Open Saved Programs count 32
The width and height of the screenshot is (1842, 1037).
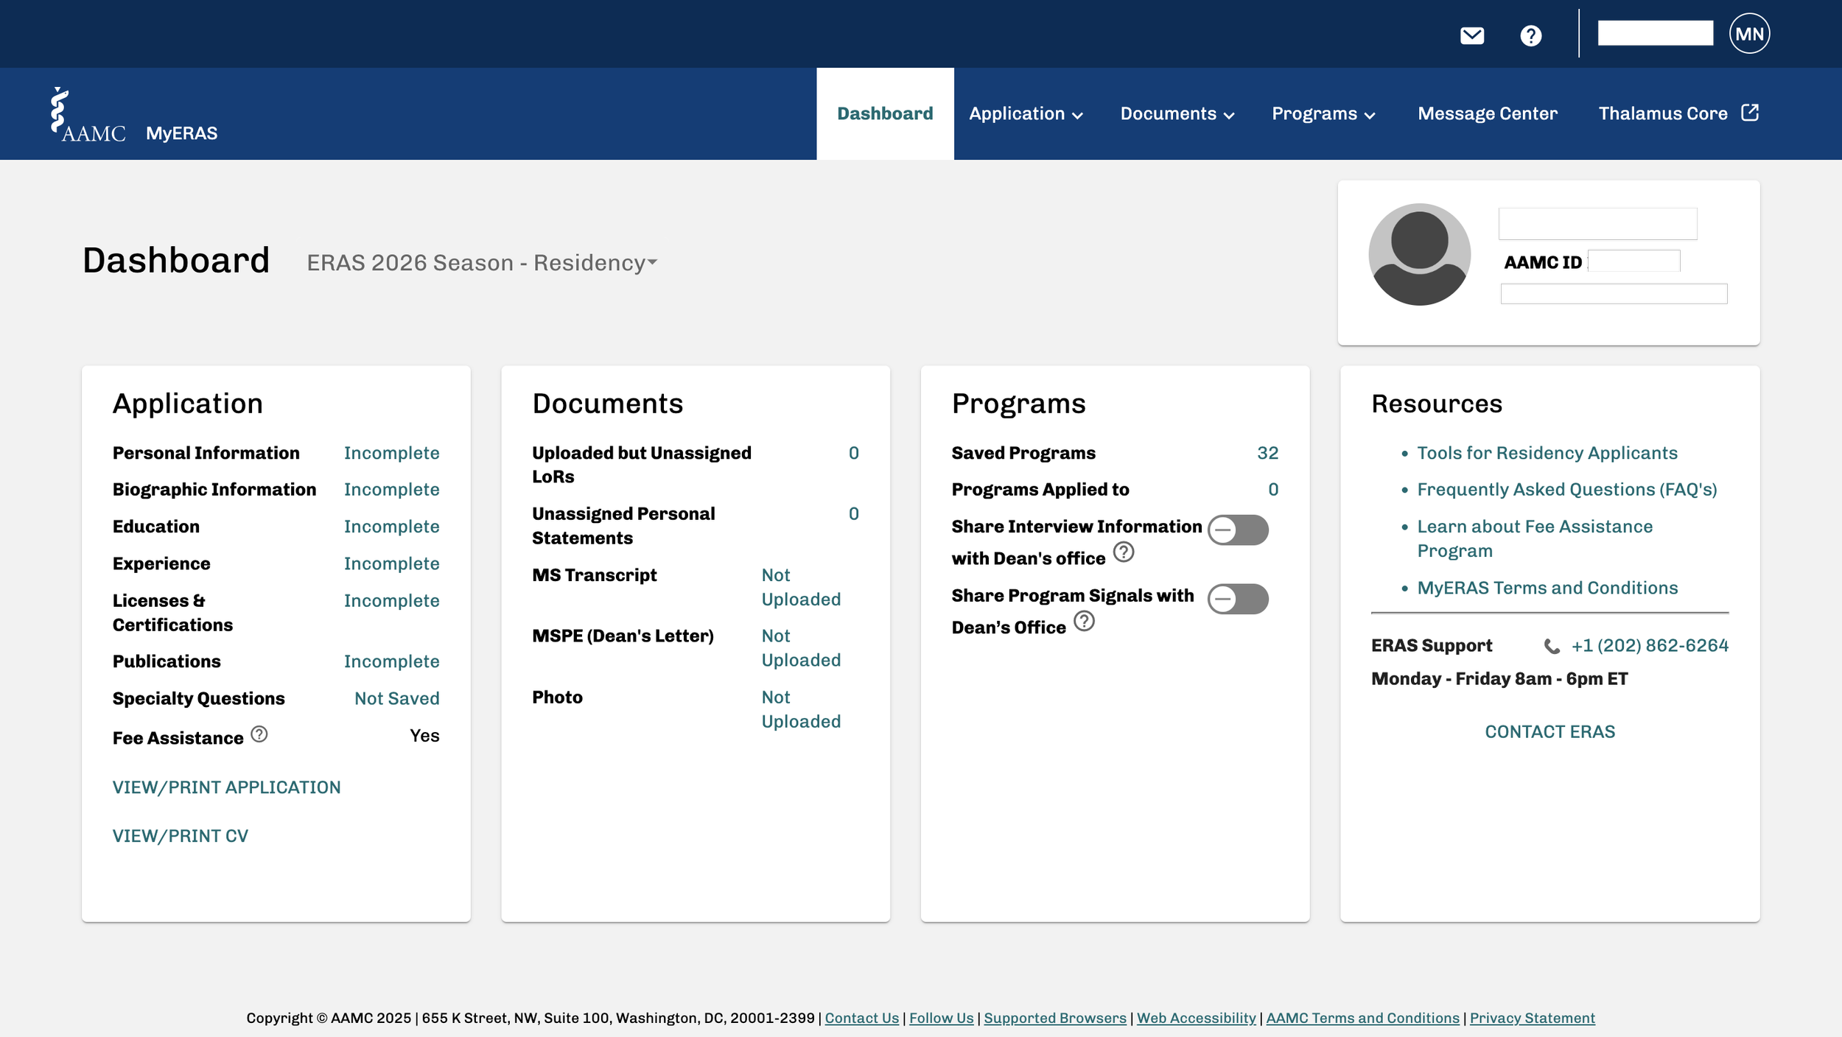point(1267,453)
